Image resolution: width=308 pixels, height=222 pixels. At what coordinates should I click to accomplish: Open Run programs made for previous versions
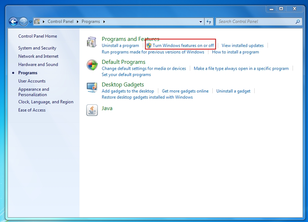[x=153, y=52]
